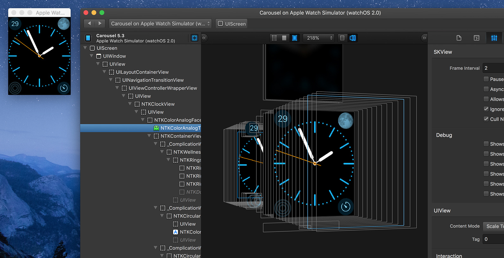504x258 pixels.
Task: Click the UIWindow window icon in outline
Action: [x=99, y=56]
